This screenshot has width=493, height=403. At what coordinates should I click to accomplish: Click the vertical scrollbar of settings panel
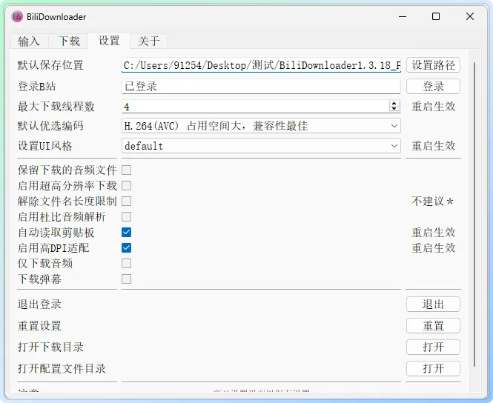click(474, 214)
